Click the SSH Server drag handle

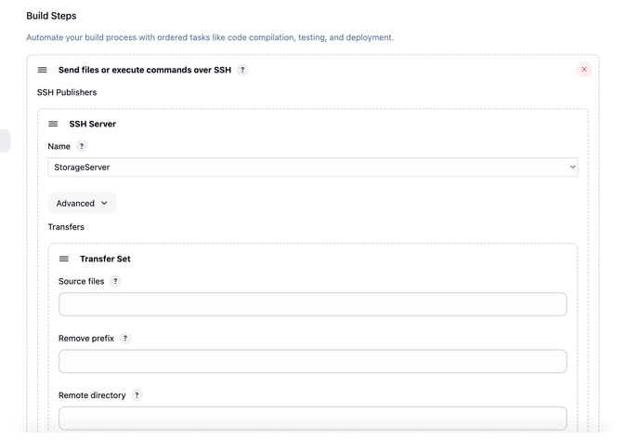coord(53,124)
